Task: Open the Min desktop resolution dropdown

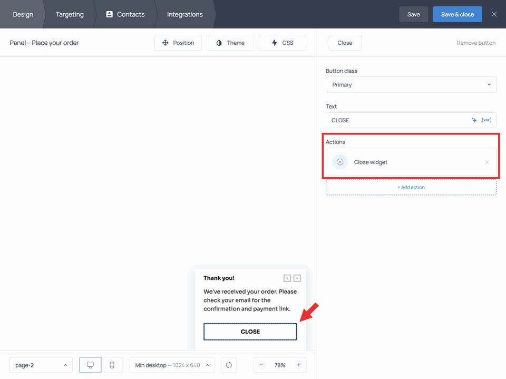Action: [171, 365]
